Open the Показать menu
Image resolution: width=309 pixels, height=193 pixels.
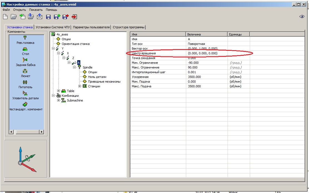point(36,10)
